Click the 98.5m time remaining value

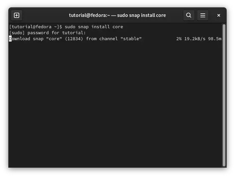pyautogui.click(x=215, y=39)
